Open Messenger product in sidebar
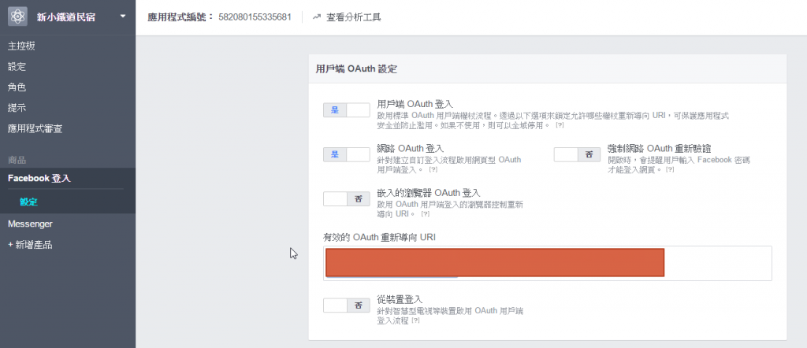807x348 pixels. (x=30, y=224)
